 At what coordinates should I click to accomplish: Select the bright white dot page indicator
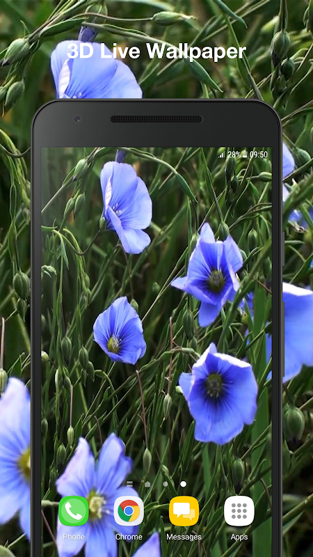pyautogui.click(x=183, y=484)
